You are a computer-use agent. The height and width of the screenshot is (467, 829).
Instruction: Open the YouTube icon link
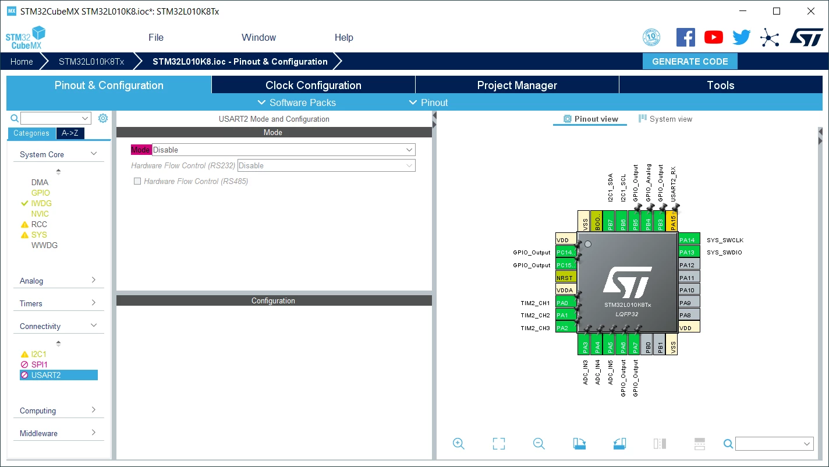coord(714,37)
